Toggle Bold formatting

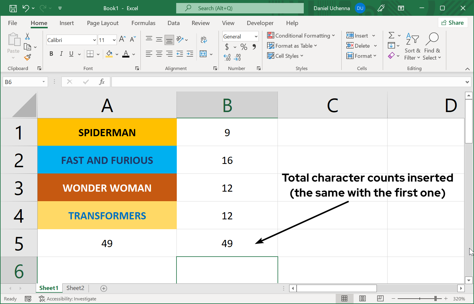click(x=51, y=54)
